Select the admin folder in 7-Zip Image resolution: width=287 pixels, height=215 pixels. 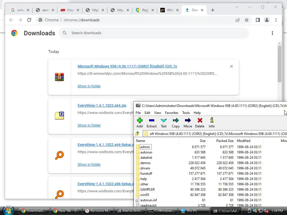(x=145, y=147)
